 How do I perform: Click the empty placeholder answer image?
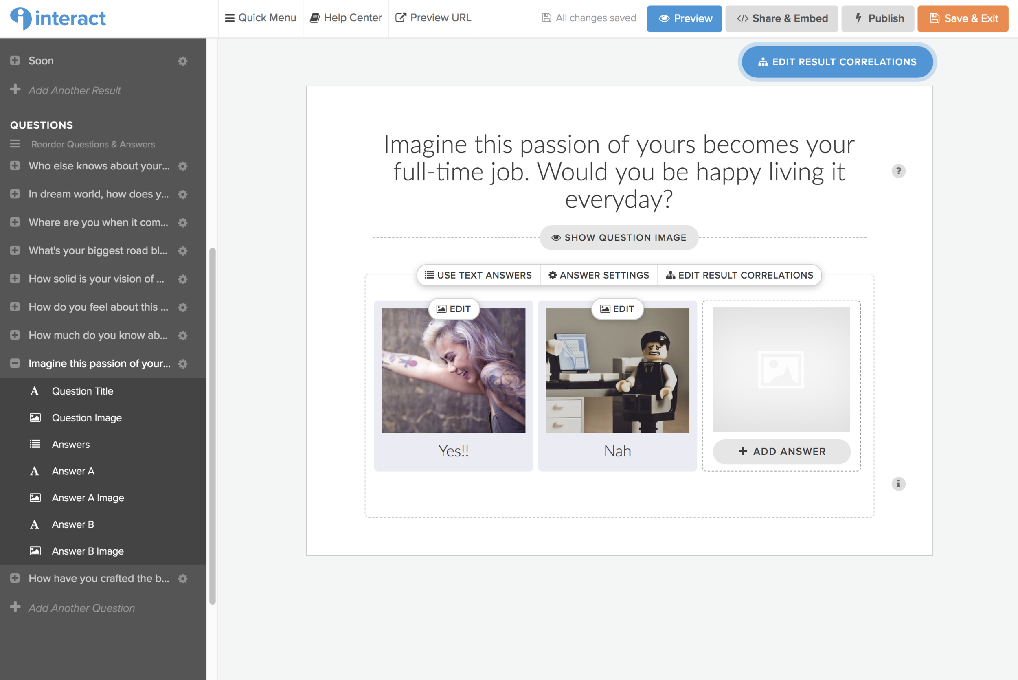point(781,369)
